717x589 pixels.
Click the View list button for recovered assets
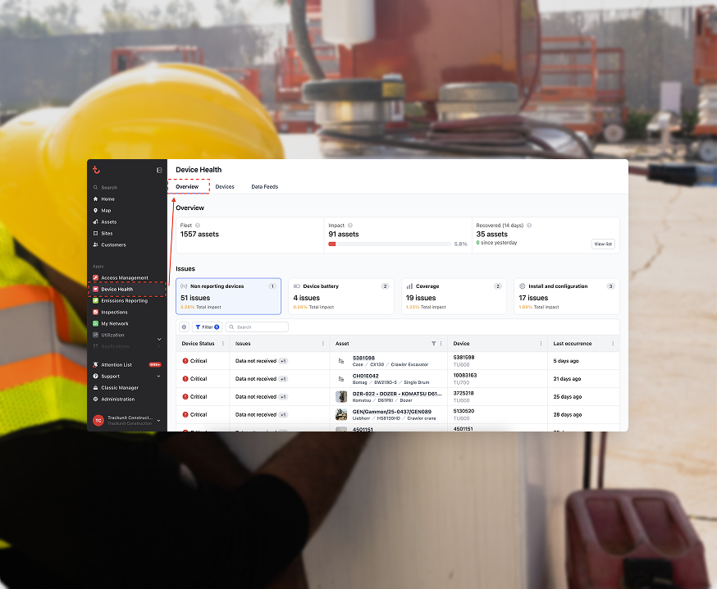pos(602,244)
